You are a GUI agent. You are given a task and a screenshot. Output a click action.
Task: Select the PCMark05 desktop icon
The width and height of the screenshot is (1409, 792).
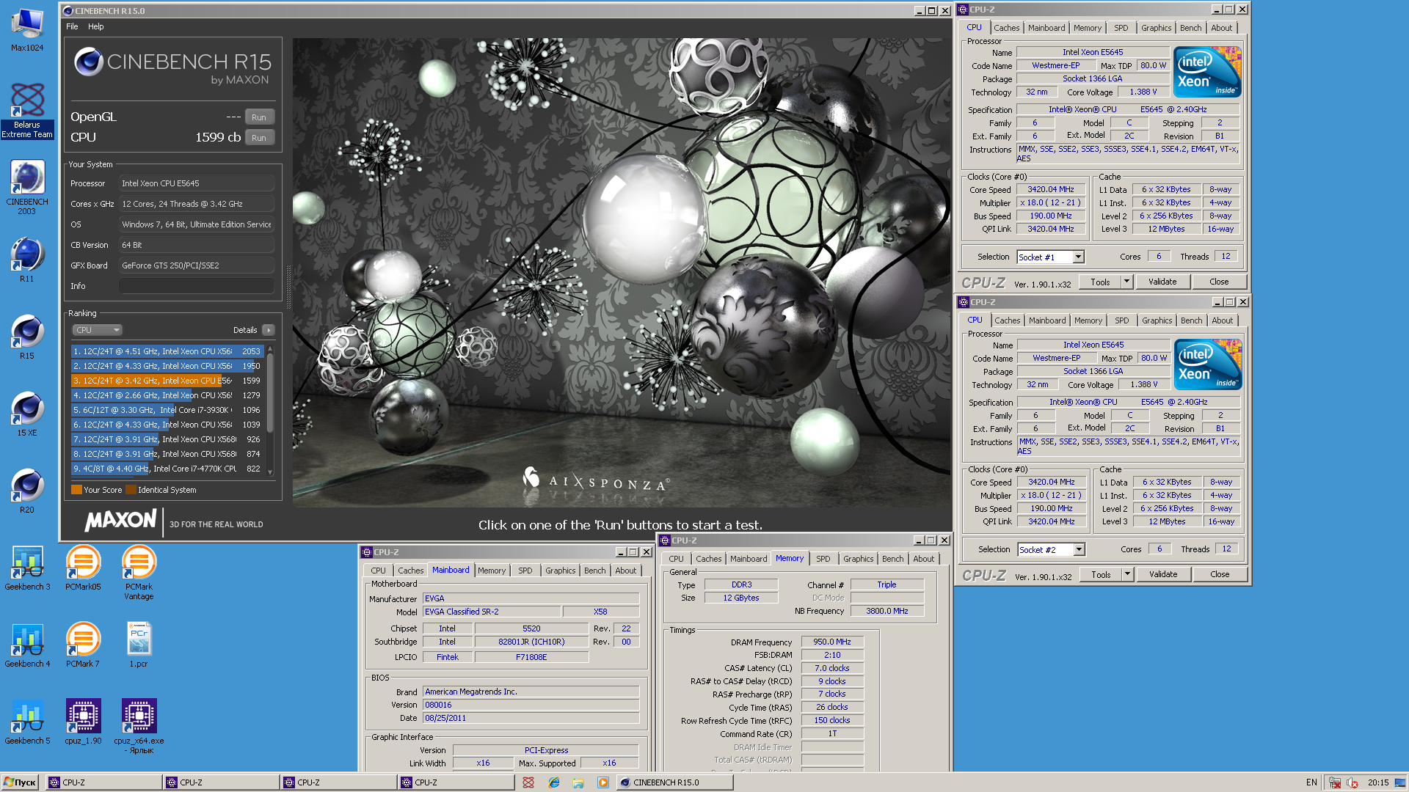click(83, 568)
